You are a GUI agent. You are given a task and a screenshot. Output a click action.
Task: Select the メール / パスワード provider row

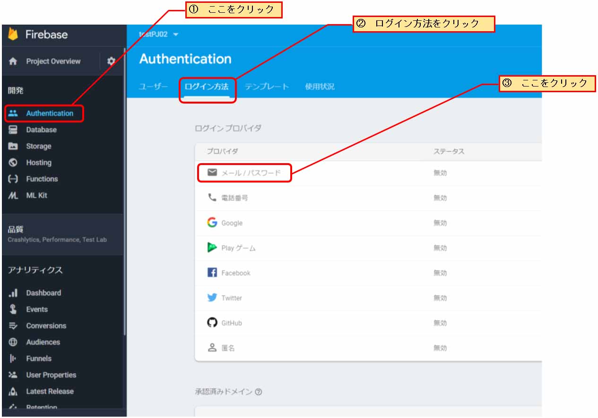coord(251,173)
